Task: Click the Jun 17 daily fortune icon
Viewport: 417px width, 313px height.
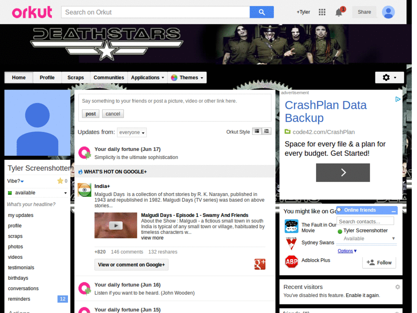Action: 85,153
